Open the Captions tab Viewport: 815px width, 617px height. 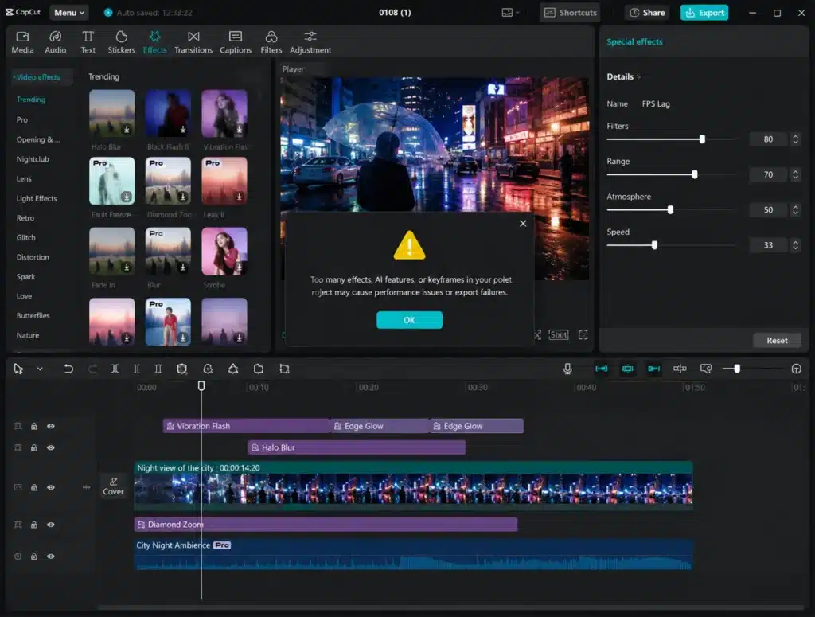click(x=236, y=42)
